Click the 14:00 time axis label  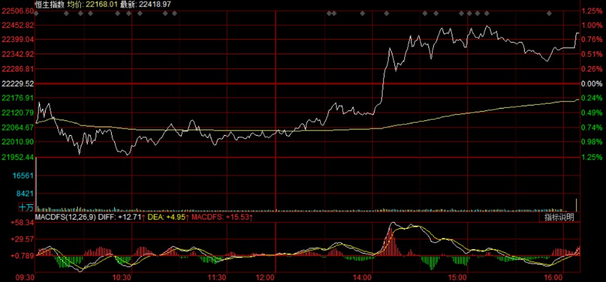click(x=362, y=277)
